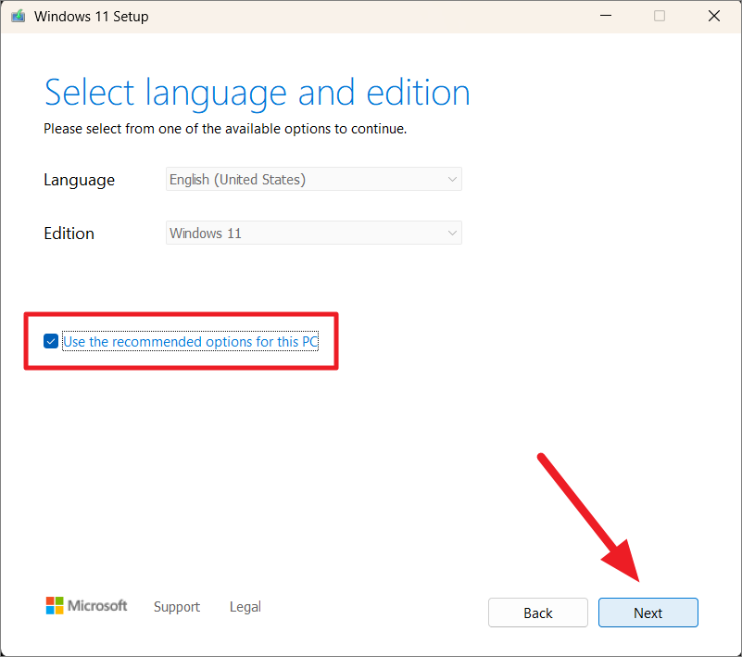742x657 pixels.
Task: Click the disabled maximize window icon
Action: [660, 16]
